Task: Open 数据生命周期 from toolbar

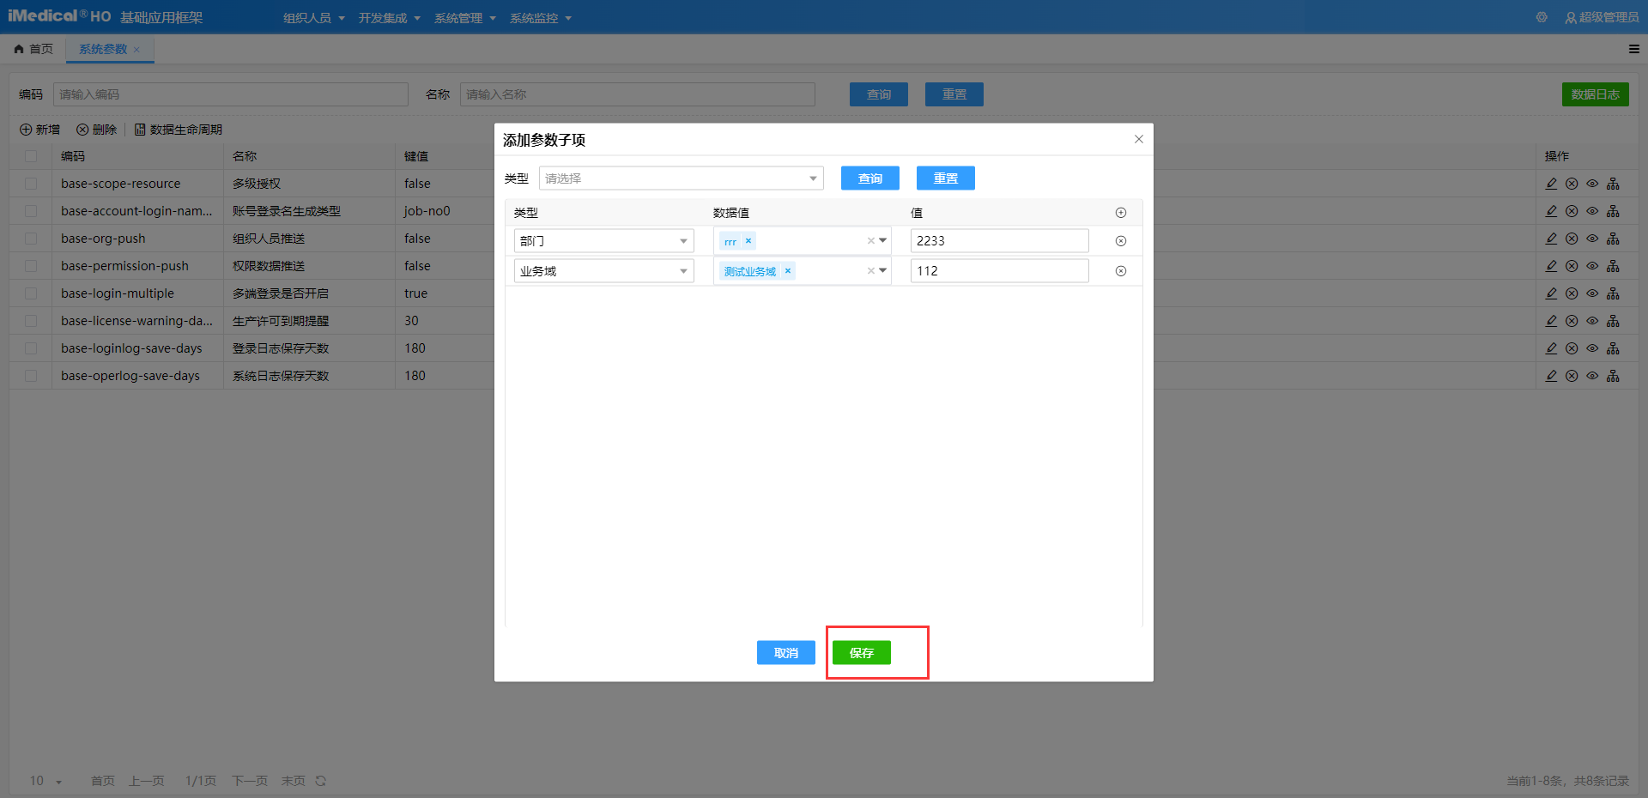Action: click(178, 130)
